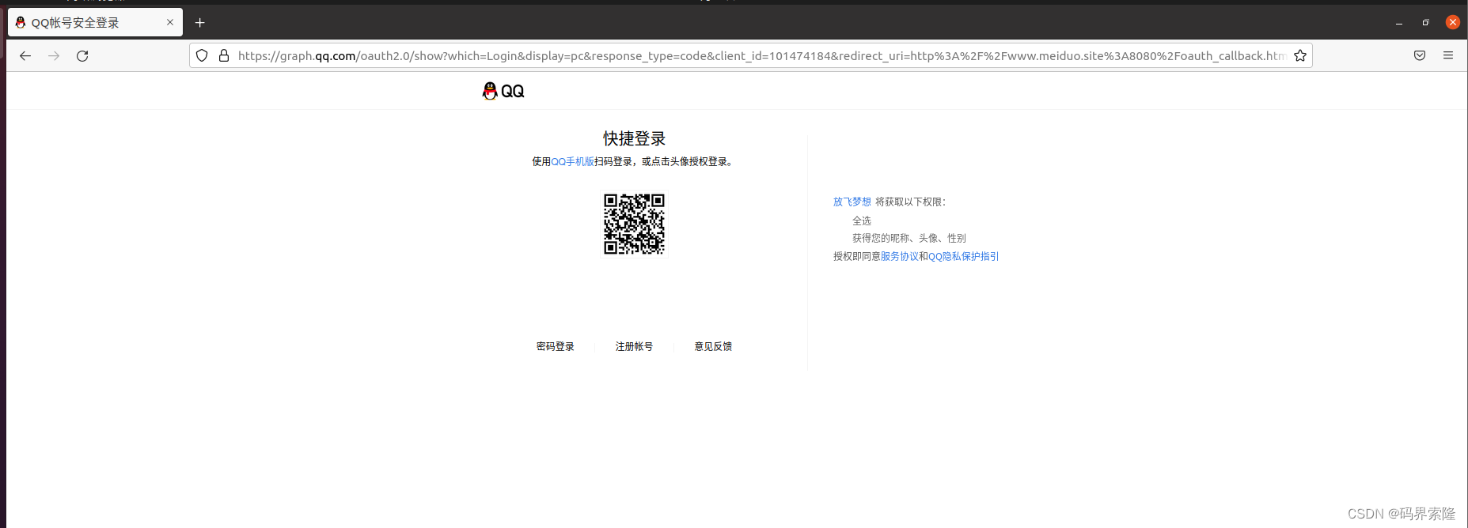The height and width of the screenshot is (528, 1468).
Task: Open the 服务协议 service agreement link
Action: 900,256
